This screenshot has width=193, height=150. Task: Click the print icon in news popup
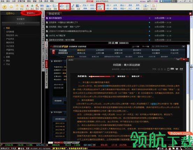[x=172, y=69]
